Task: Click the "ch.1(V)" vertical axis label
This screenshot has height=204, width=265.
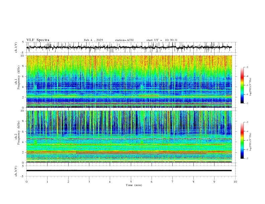Action: pos(16,47)
